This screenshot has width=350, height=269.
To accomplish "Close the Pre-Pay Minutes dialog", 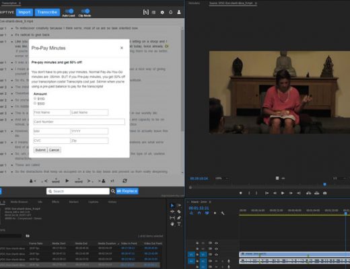I will point(122,48).
